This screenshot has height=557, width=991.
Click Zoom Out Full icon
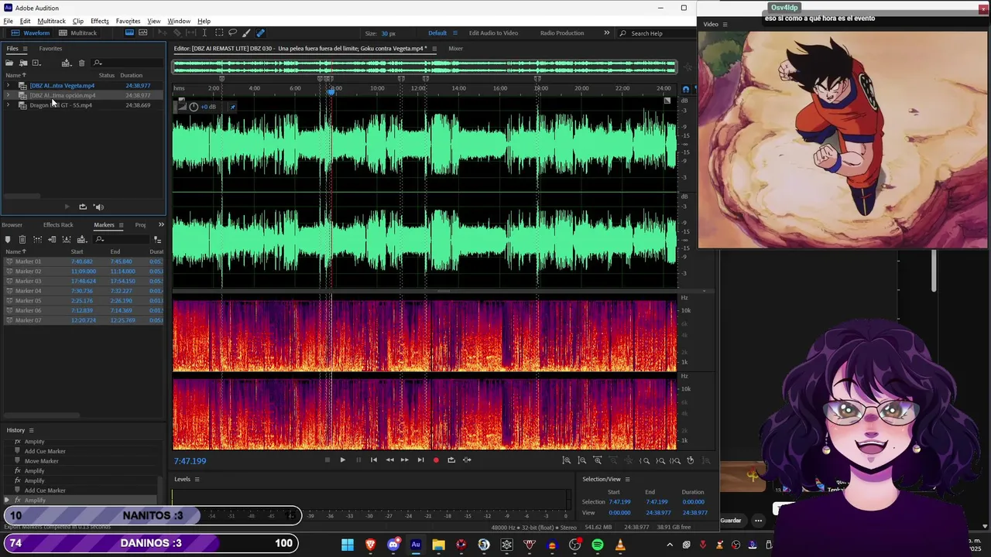pyautogui.click(x=628, y=460)
